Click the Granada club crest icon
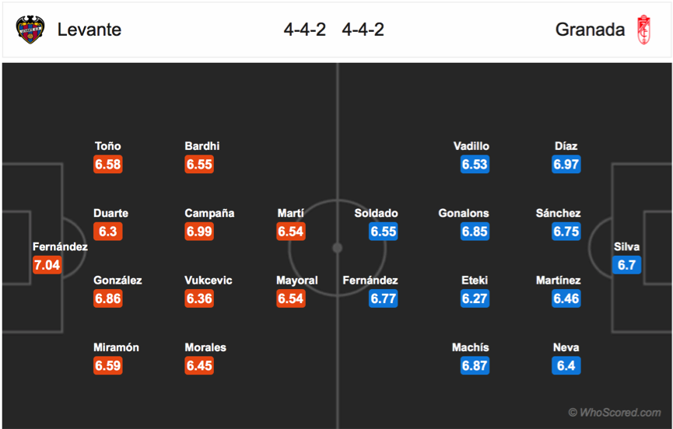Image resolution: width=673 pixels, height=429 pixels. 643,30
